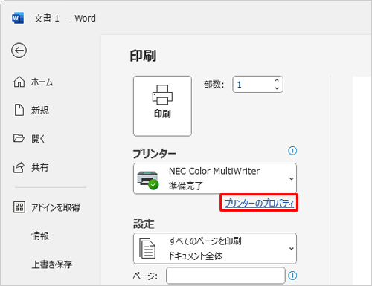Click the NEC printer device icon
The width and height of the screenshot is (372, 286).
pos(148,180)
